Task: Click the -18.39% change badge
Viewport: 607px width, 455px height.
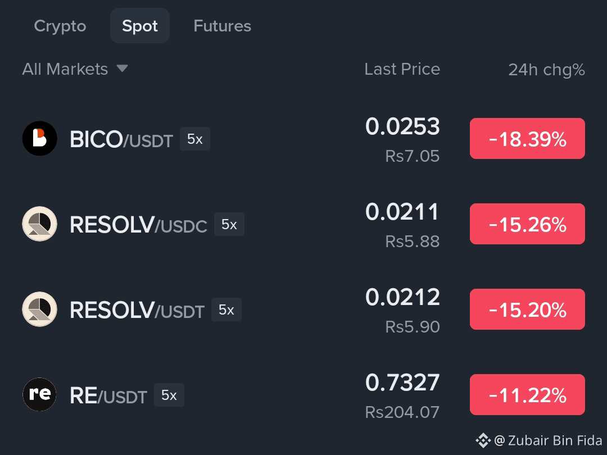Action: [x=527, y=139]
